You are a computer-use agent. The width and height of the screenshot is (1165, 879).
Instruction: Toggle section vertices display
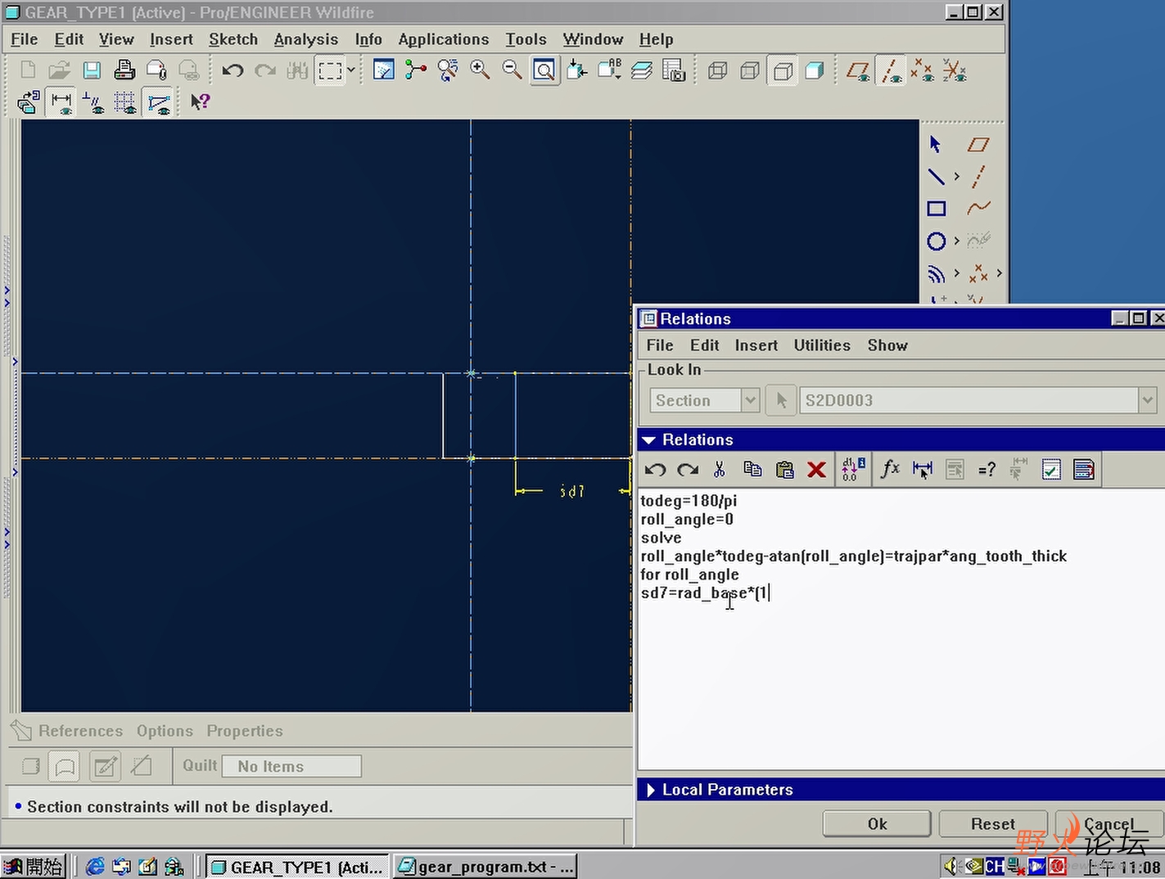tap(158, 101)
